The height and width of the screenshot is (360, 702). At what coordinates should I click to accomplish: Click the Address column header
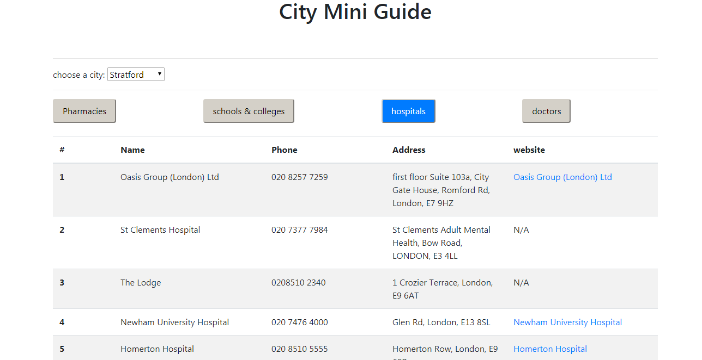pyautogui.click(x=409, y=150)
